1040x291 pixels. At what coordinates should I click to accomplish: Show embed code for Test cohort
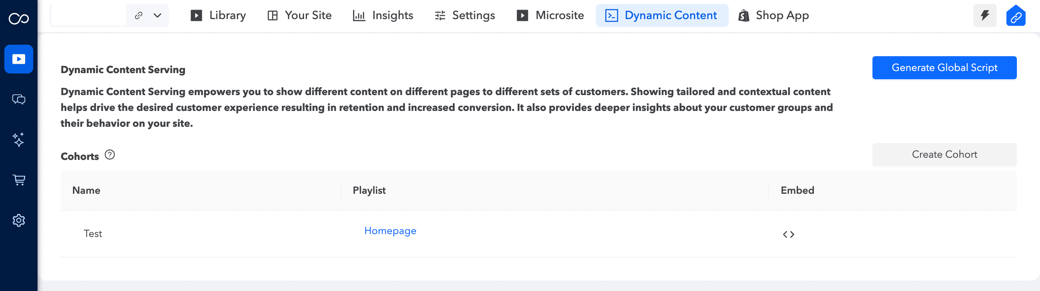(788, 234)
